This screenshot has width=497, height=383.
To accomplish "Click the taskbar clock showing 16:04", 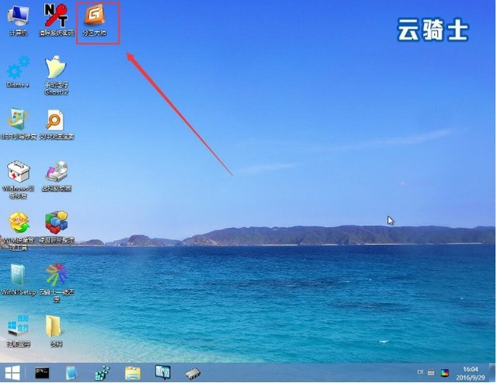I will tap(471, 373).
